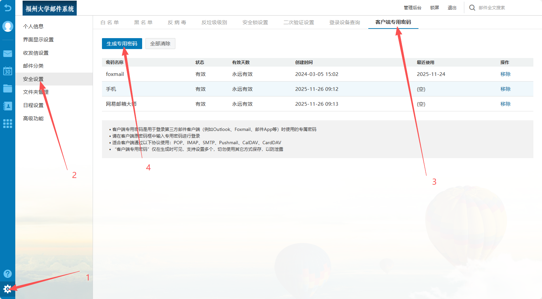Remove the foxmail password entry

(505, 74)
